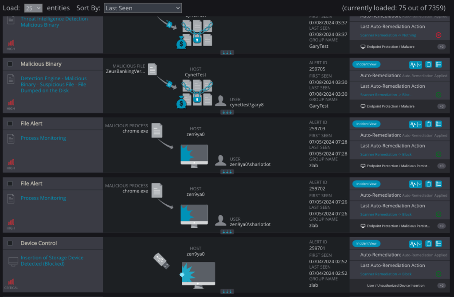Open Insertion of Storage Device Detected link

(x=52, y=261)
